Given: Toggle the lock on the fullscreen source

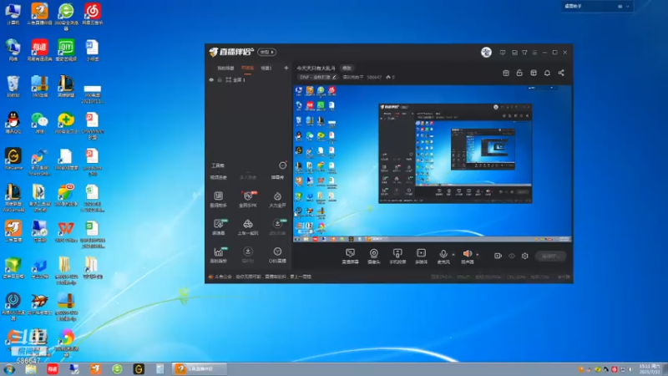Looking at the screenshot, I should [220, 79].
